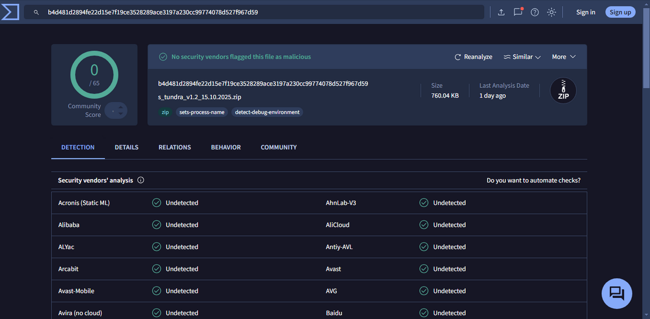Click the ZIP file type icon

tap(563, 90)
